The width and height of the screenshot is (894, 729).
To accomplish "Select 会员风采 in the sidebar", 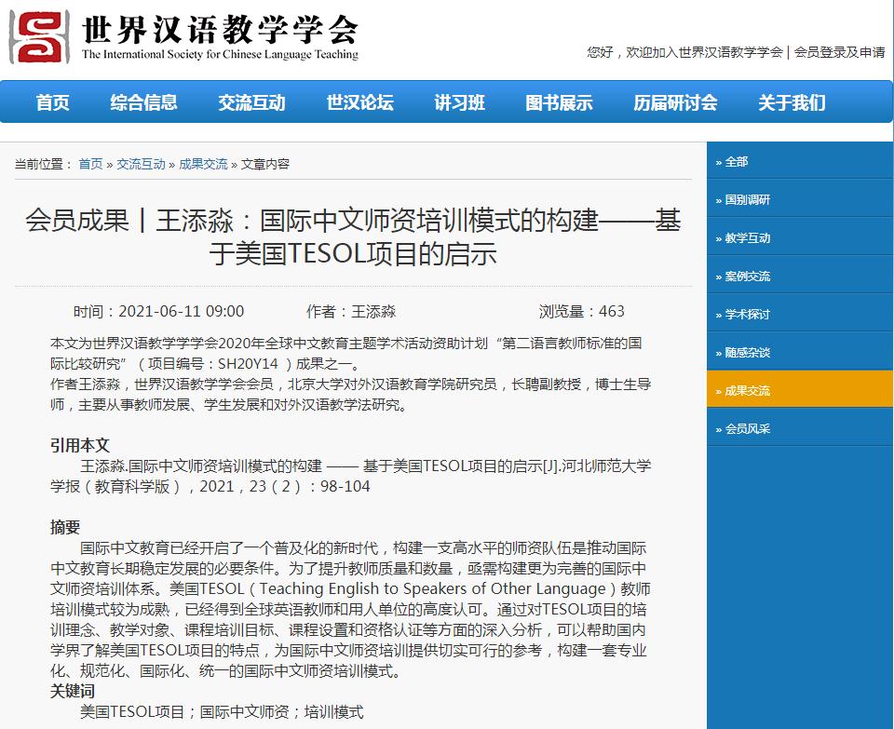I will (x=799, y=429).
